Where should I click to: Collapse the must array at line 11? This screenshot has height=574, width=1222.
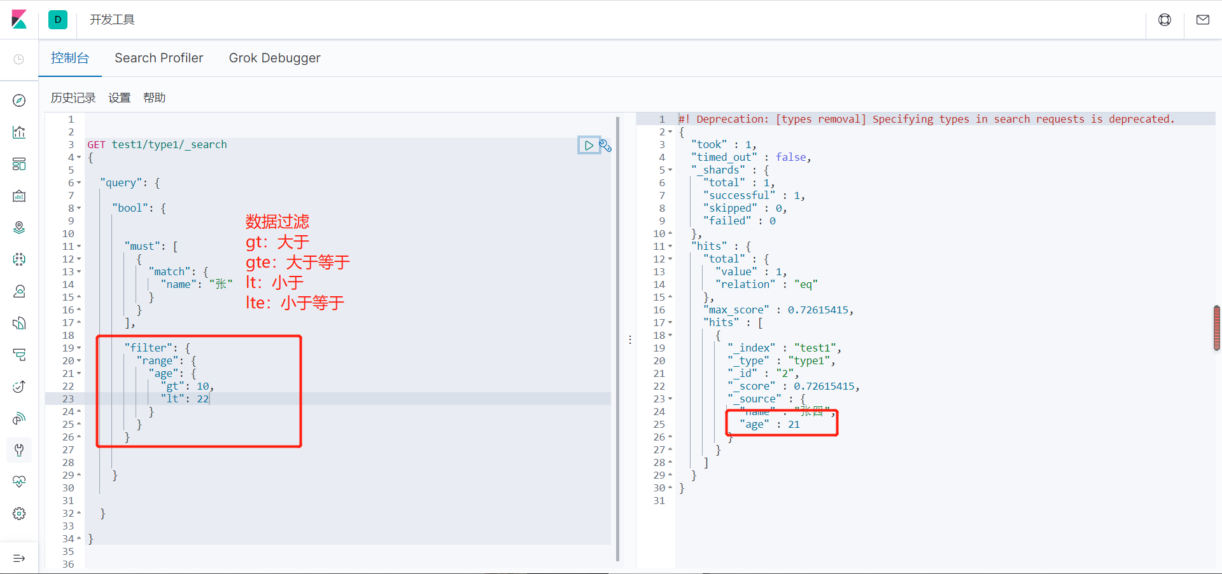coord(79,247)
